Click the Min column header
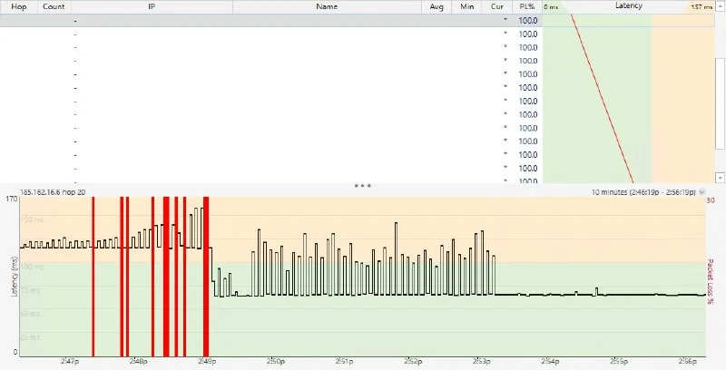Viewport: 726px width, 370px height. pyautogui.click(x=466, y=5)
